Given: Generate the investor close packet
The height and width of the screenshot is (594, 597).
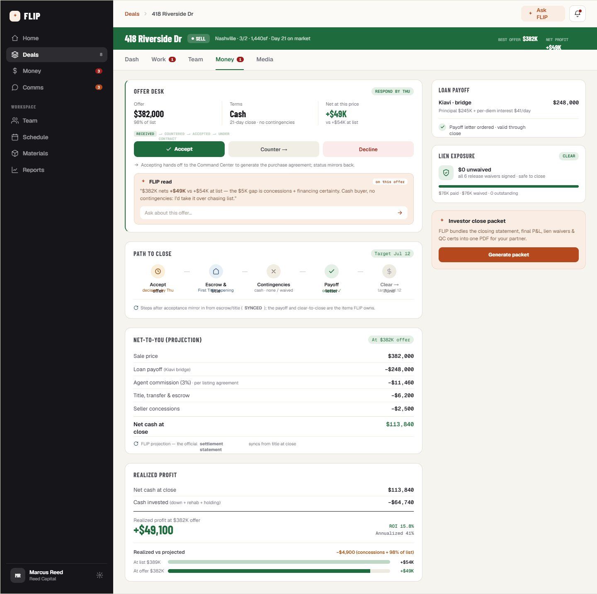Looking at the screenshot, I should (x=509, y=255).
